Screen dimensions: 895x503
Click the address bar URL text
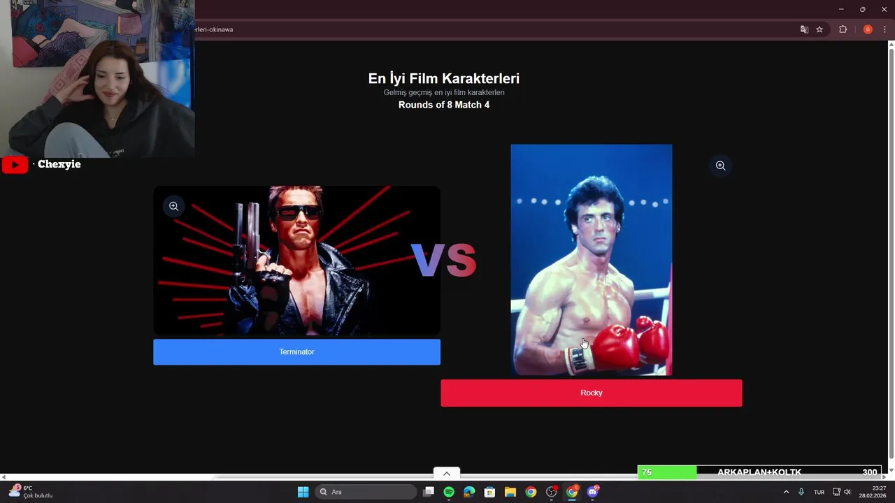214,29
